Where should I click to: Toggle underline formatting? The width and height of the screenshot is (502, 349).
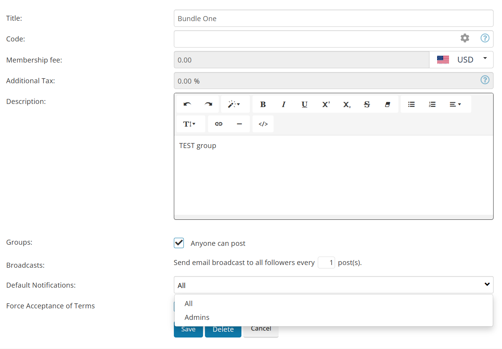304,104
